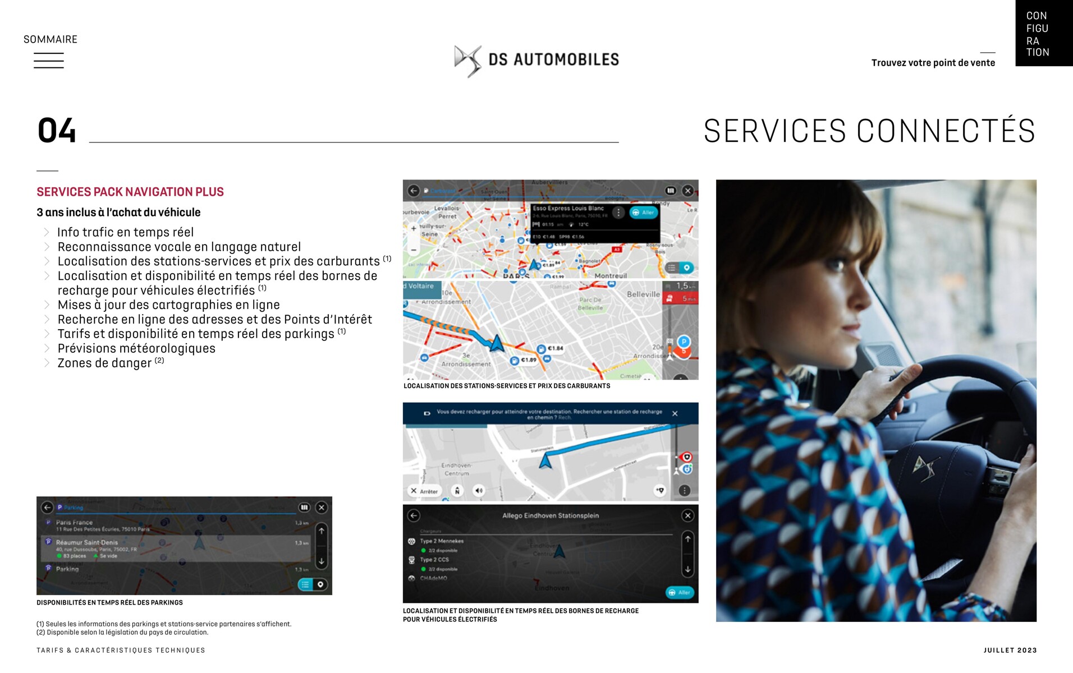Viewport: 1073px width, 673px height.
Task: Click the €1.89 fuel station marker
Action: pos(523,361)
